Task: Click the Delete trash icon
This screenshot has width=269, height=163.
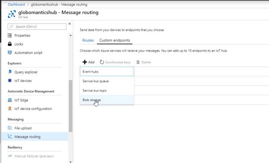Action: 138,62
